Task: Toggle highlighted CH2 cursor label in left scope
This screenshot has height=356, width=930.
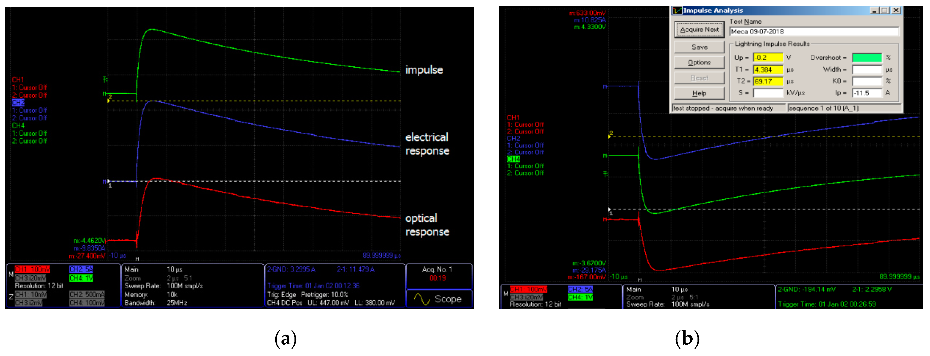Action: (x=18, y=103)
